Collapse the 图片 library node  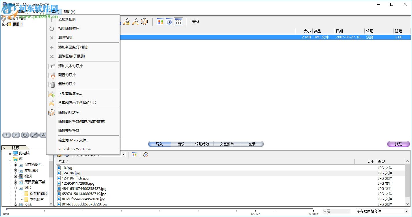(16, 188)
